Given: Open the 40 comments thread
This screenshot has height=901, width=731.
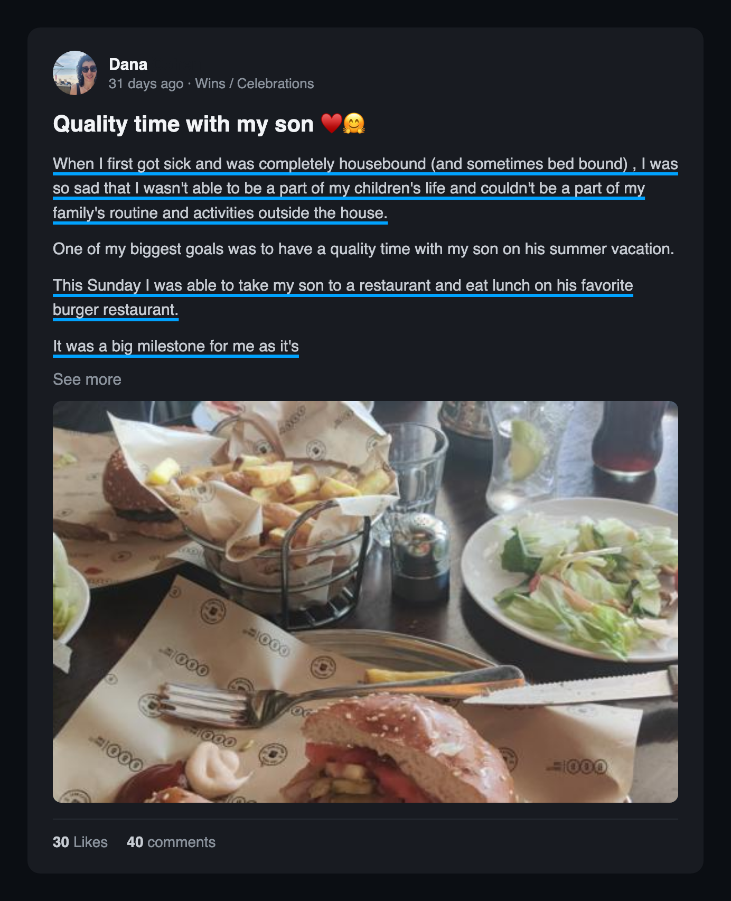Looking at the screenshot, I should coord(171,842).
